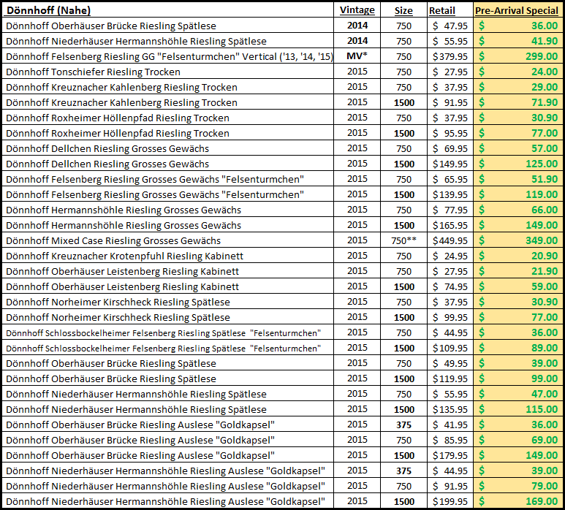The image size is (565, 510).
Task: Select the Vintage column header
Action: 357,10
